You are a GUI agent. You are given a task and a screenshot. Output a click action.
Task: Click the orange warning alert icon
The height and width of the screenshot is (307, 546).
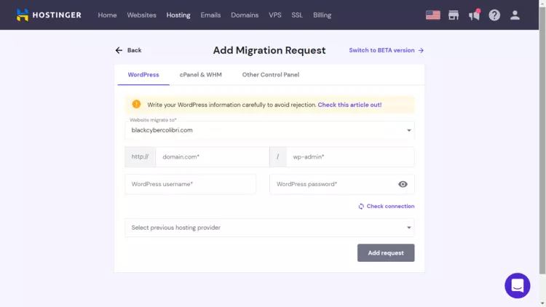137,104
